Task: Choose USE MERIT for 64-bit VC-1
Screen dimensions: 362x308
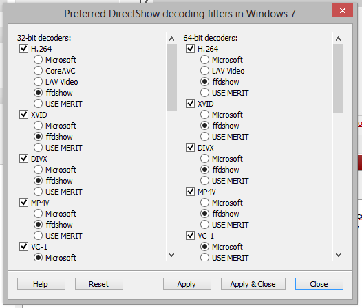Action: pyautogui.click(x=205, y=258)
